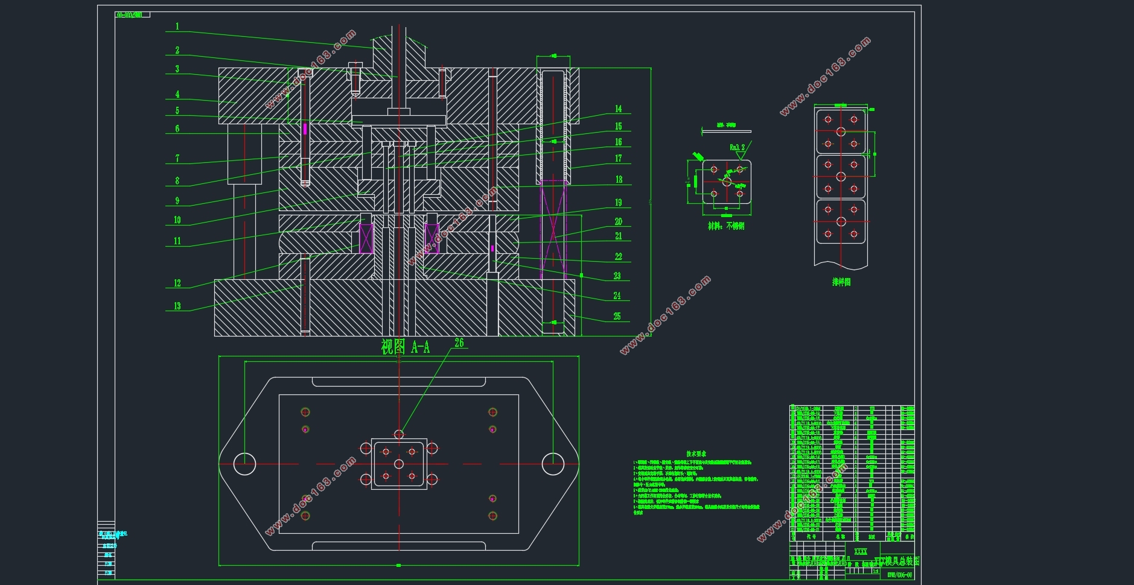Click part callout number "2"
Screen dimensions: 1134x585
click(177, 51)
